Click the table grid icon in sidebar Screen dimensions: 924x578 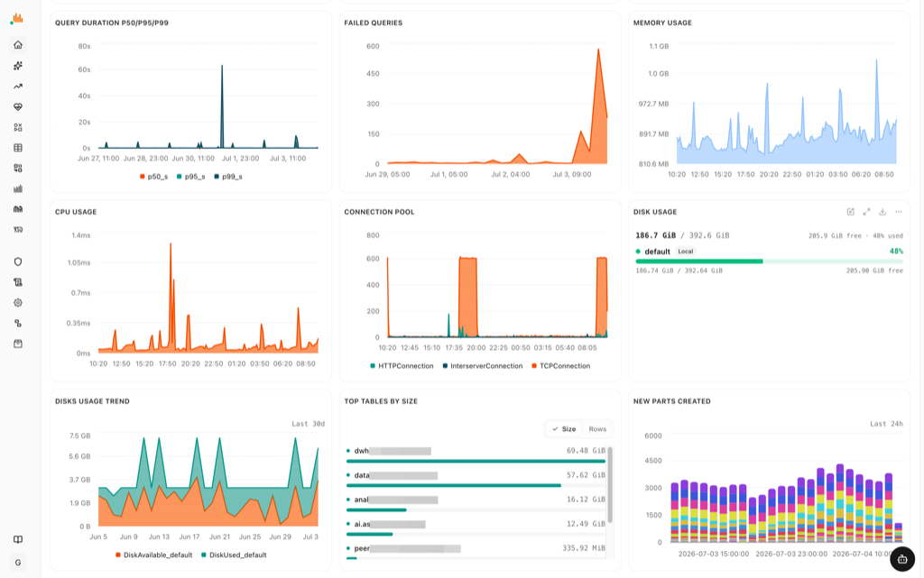tap(18, 148)
